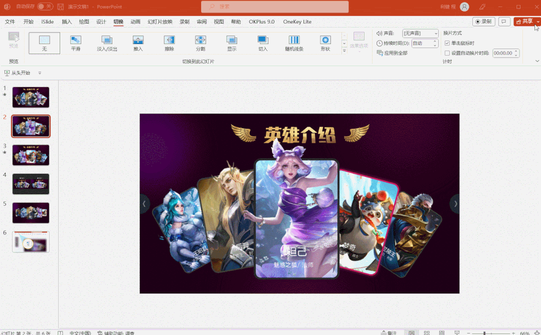
Task: Expand the quick access toolbar dropdown
Action: point(40,73)
